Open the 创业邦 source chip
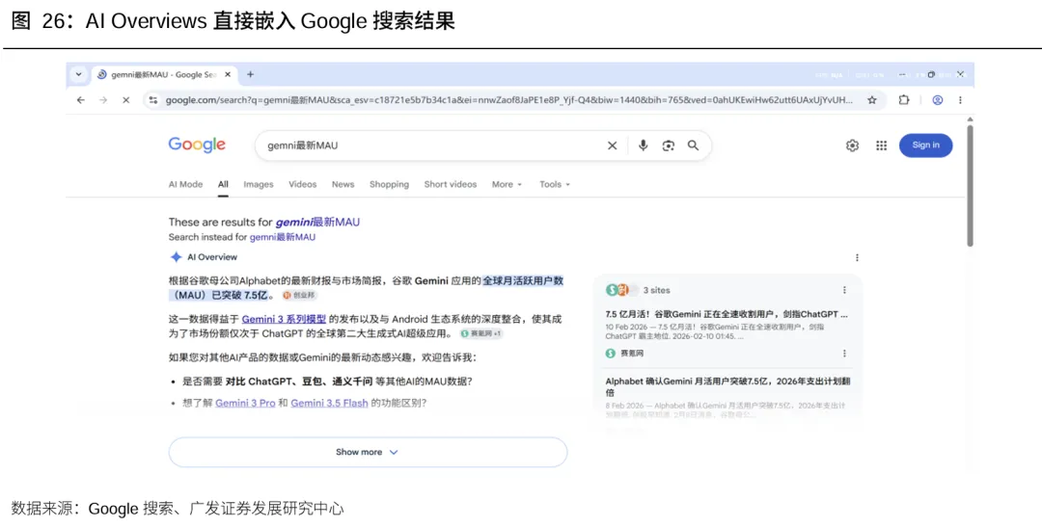The height and width of the screenshot is (527, 1042). pyautogui.click(x=298, y=295)
